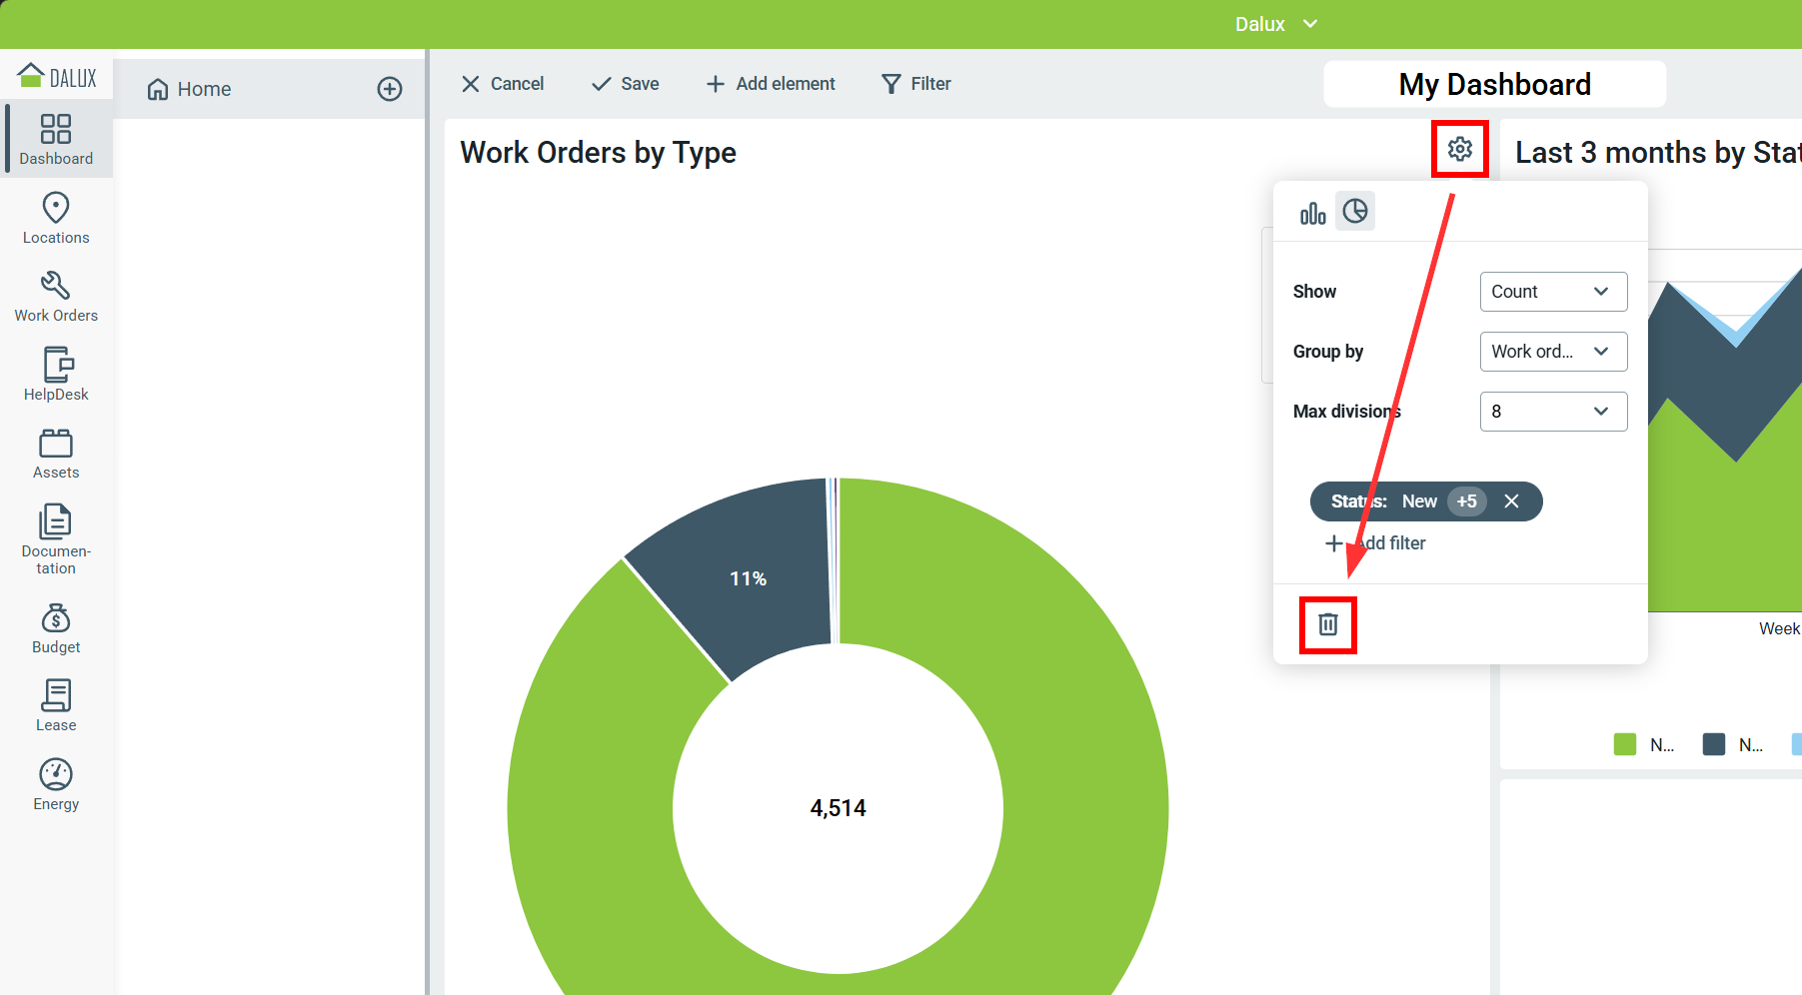Open the Assets module
The image size is (1802, 995).
(x=56, y=454)
